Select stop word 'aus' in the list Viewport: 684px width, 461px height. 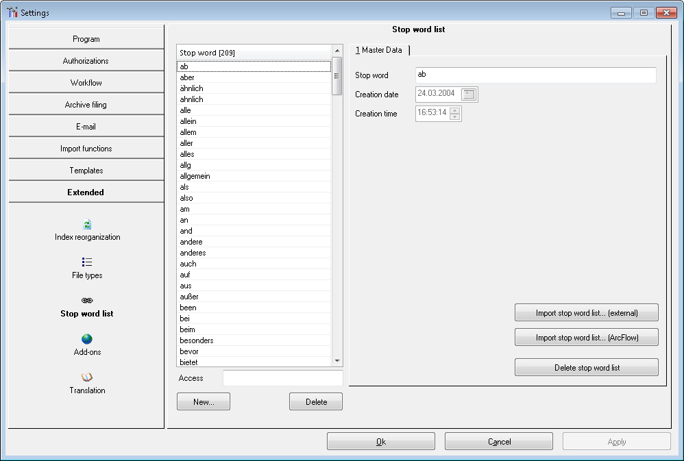[254, 286]
